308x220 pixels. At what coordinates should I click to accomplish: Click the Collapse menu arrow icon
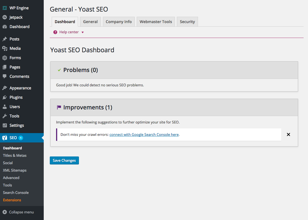(5, 212)
